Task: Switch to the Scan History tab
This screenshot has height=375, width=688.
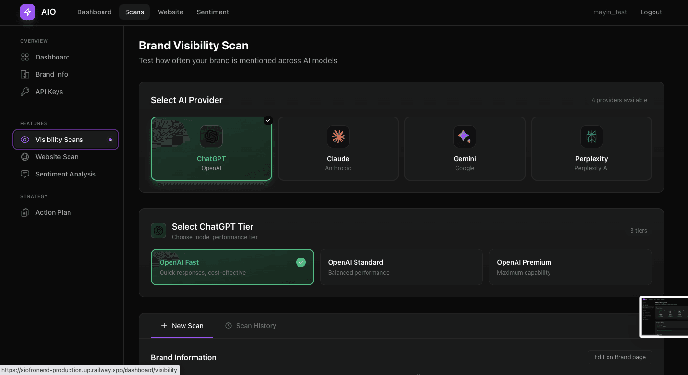Action: 251,326
